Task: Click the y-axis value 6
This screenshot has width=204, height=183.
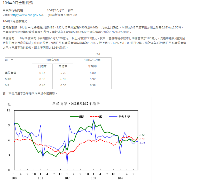Action: click(9, 140)
